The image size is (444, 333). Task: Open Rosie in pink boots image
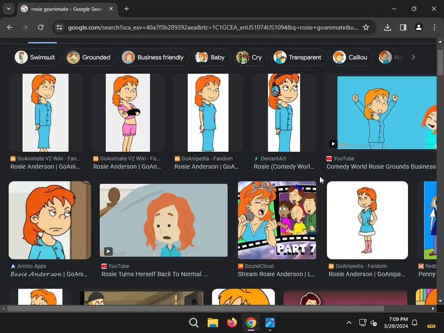367,220
